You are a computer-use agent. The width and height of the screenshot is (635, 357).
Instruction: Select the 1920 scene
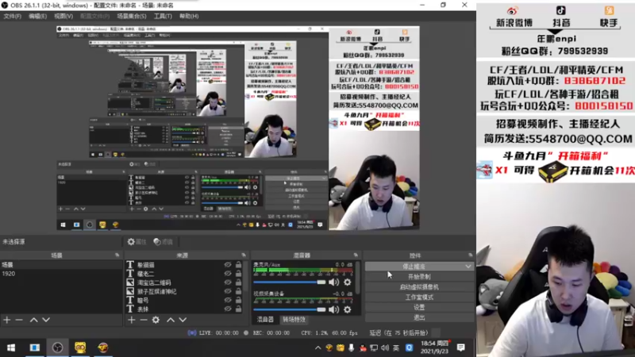61,274
